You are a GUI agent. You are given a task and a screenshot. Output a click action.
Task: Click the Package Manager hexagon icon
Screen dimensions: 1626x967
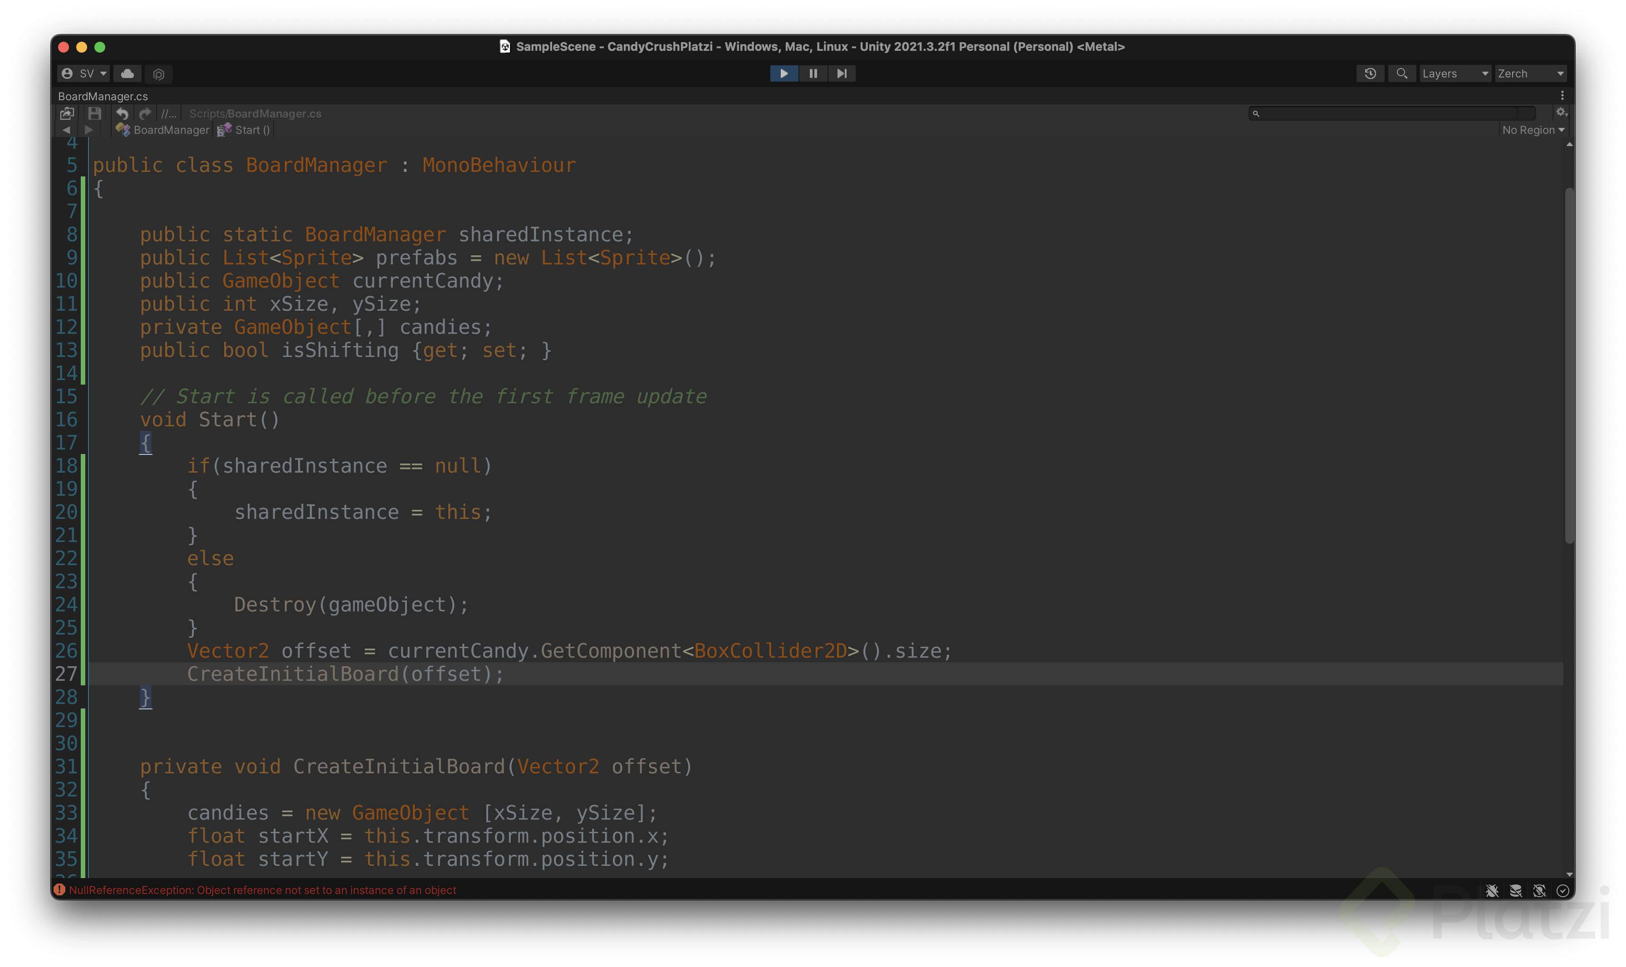point(158,74)
